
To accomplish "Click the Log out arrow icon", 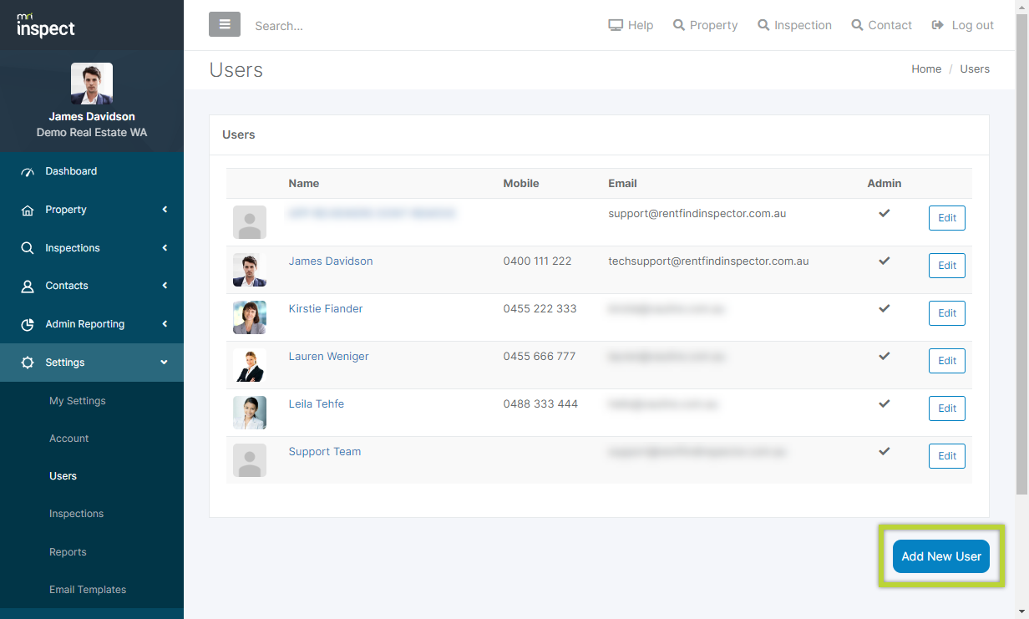I will 938,25.
